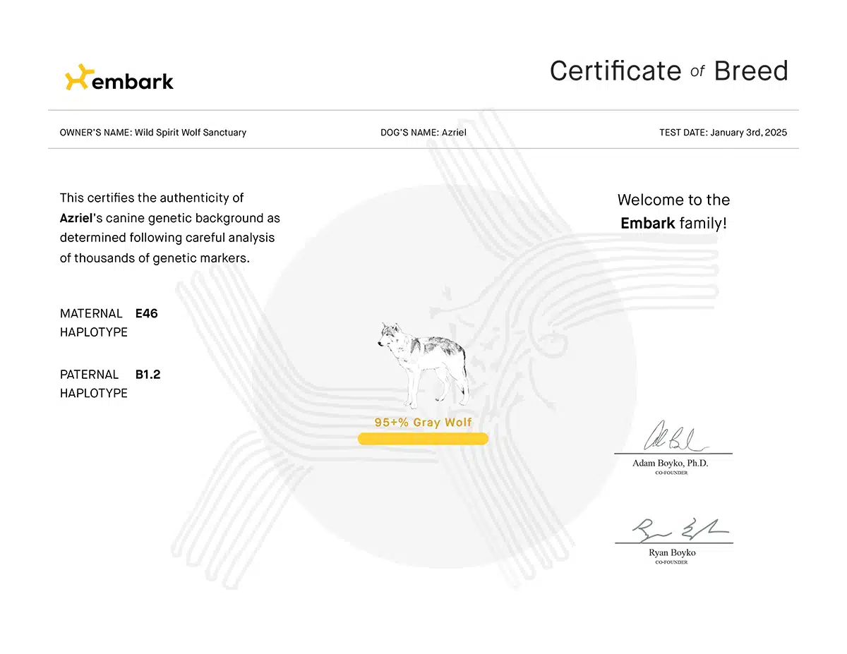Click the PATERNAL HAPLOTYPE label

coord(93,384)
